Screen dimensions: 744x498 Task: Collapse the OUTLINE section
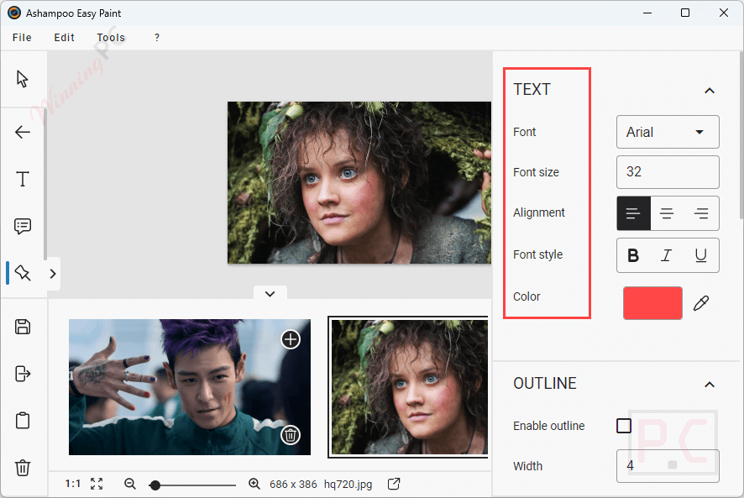pos(710,385)
